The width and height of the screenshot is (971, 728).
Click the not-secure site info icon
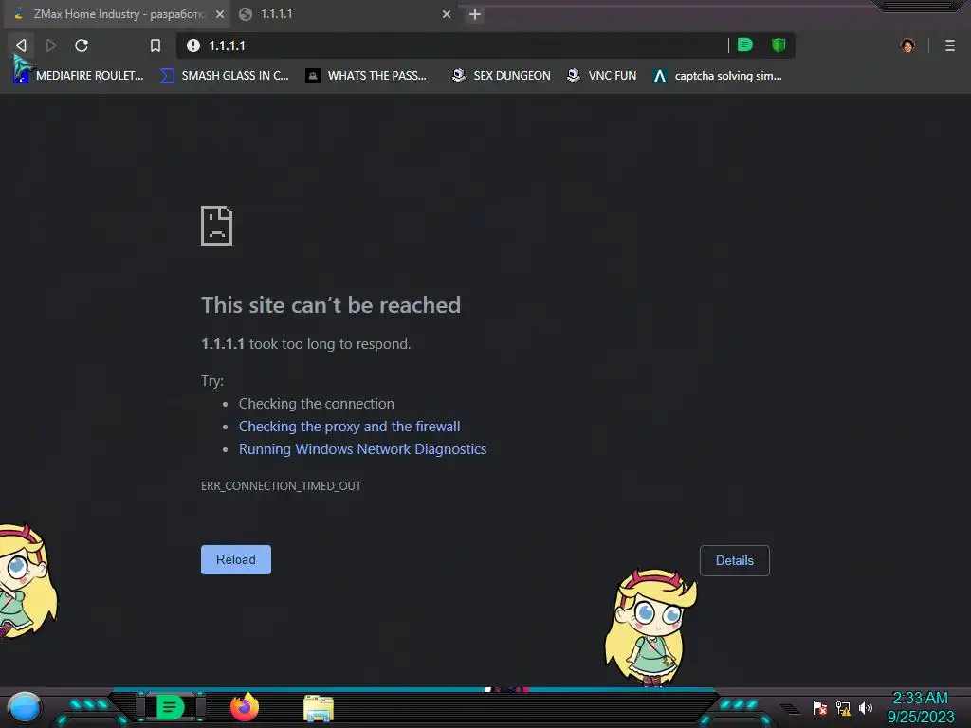coord(193,45)
